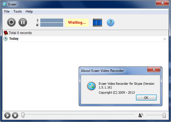Open the Help menu
The height and width of the screenshot is (122, 171).
coord(29,11)
